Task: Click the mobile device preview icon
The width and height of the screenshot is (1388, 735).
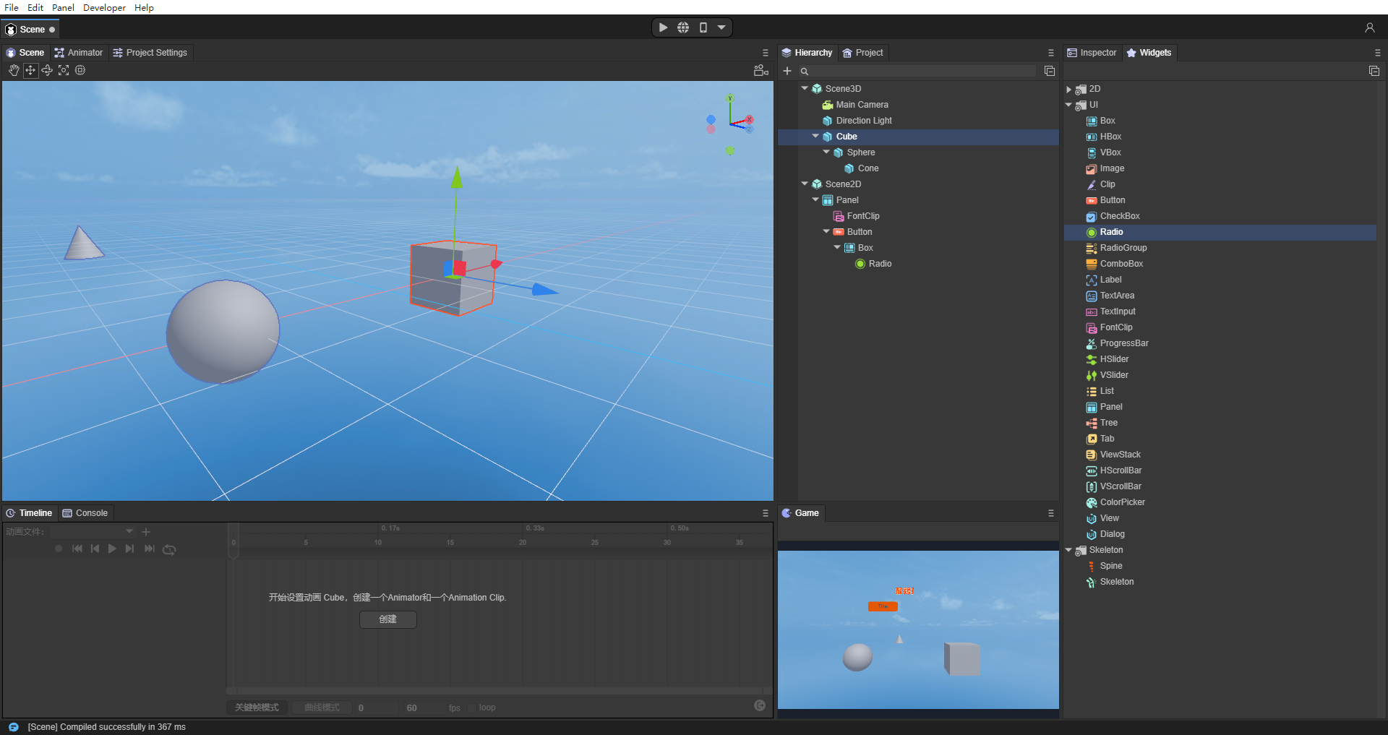Action: [703, 27]
